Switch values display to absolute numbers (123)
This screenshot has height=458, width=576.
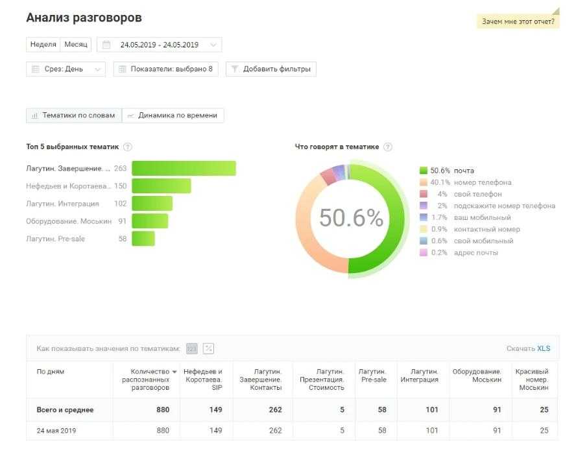pyautogui.click(x=192, y=348)
